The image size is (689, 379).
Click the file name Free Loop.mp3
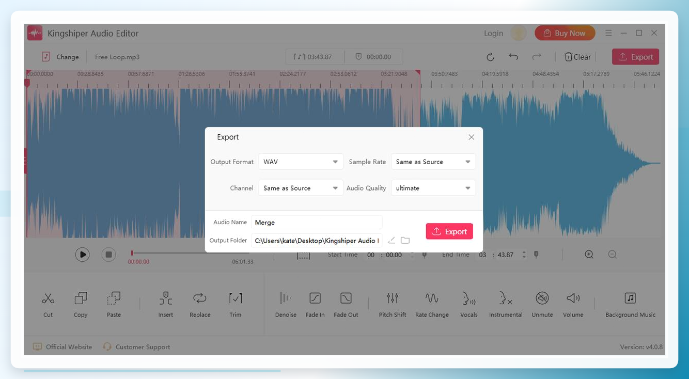tap(117, 57)
